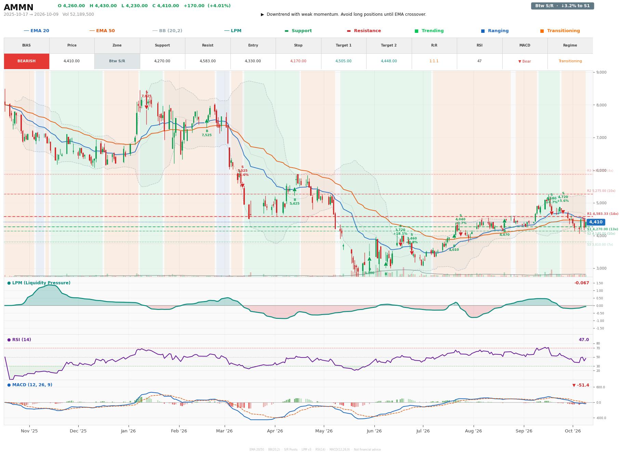Screen dimensions: 622x455
Task: Click the blue 4,410 price tag on axis
Action: (596, 222)
